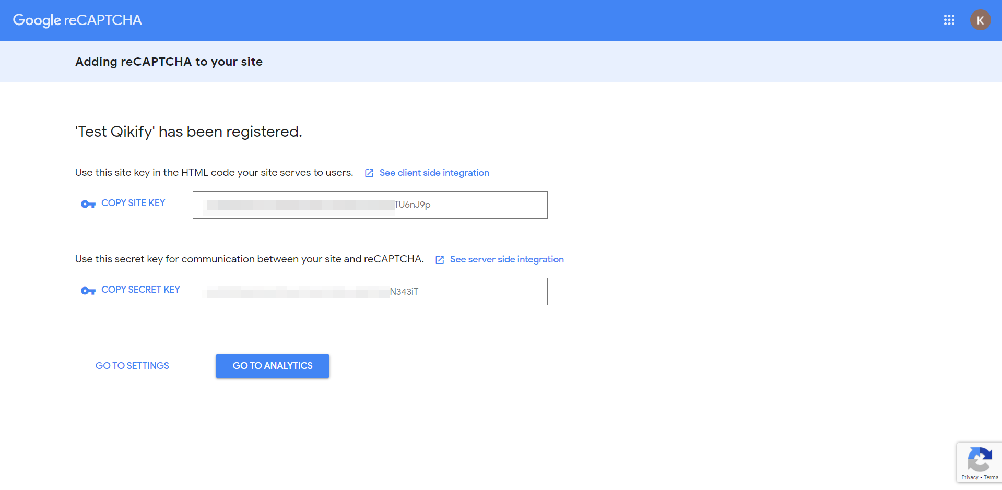Click the key icon beside Copy Secret Key
The image size is (1002, 490).
(x=88, y=291)
